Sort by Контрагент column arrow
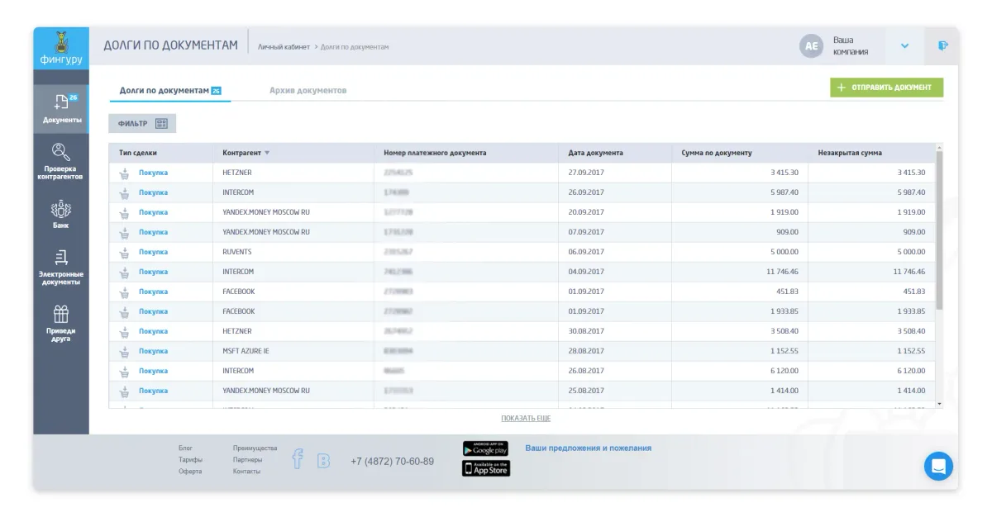992x517 pixels. (x=267, y=153)
